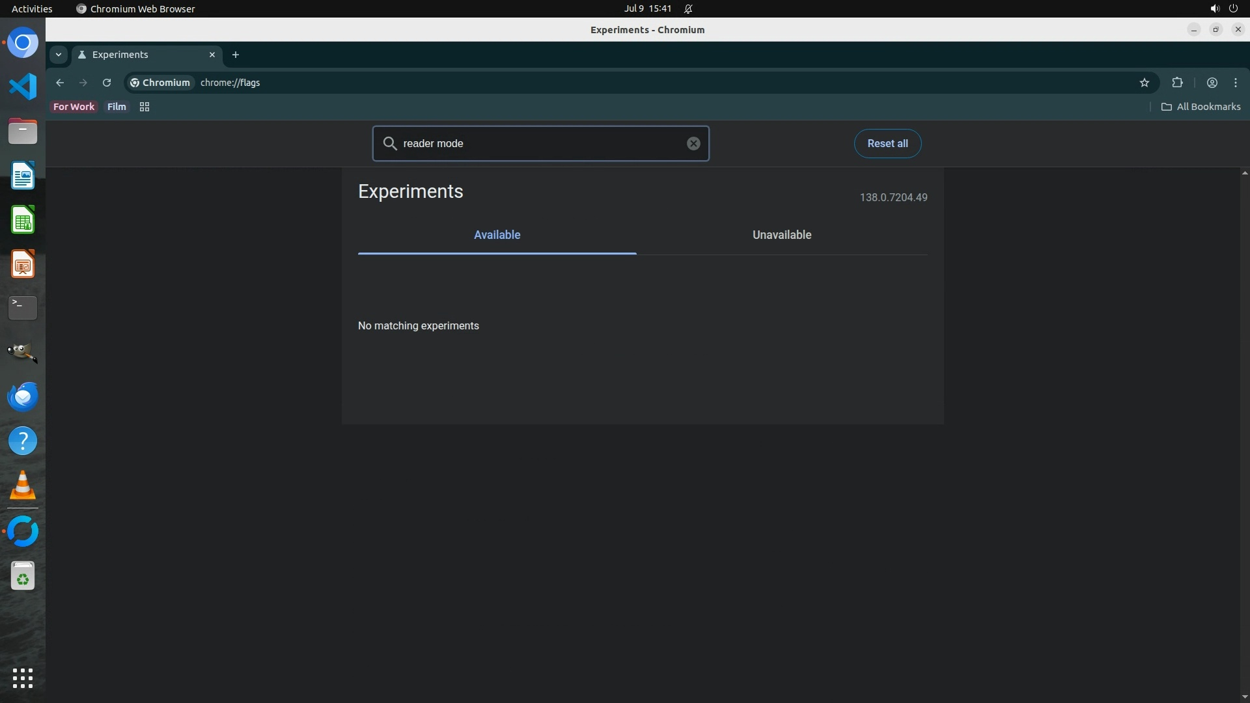Toggle notifications muted bell in top bar
This screenshot has width=1250, height=703.
click(x=688, y=8)
